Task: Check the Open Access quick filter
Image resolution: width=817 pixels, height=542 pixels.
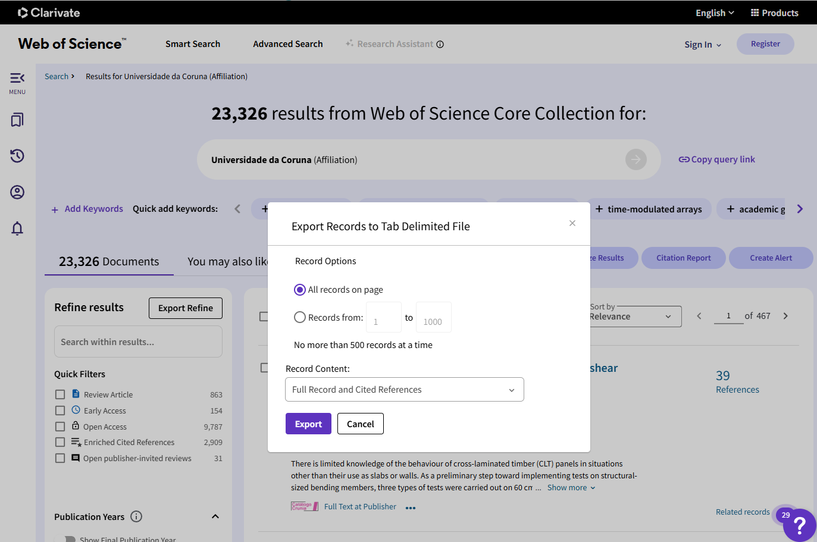Action: [60, 427]
